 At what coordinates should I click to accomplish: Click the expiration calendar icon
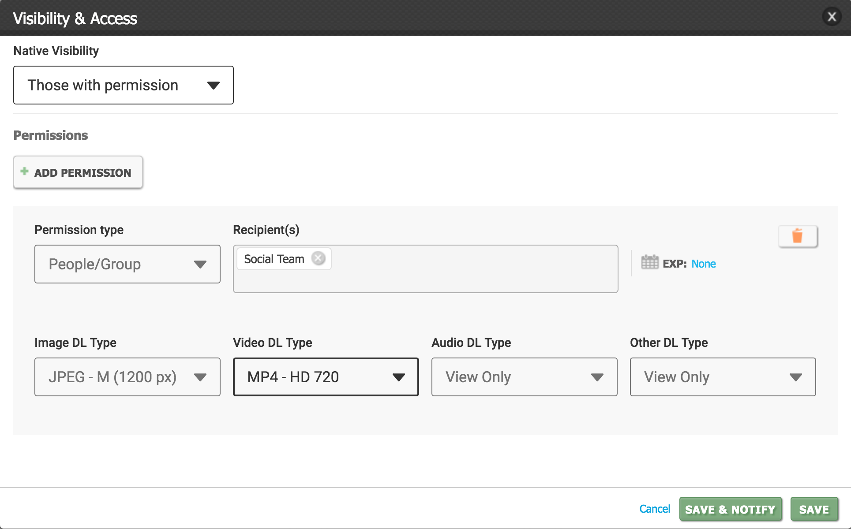649,262
